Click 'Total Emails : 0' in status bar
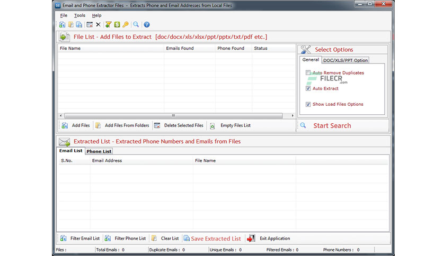Viewport: 443px width, 256px height. click(110, 250)
